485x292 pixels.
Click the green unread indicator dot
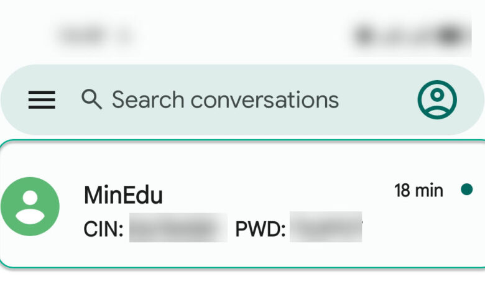click(466, 189)
